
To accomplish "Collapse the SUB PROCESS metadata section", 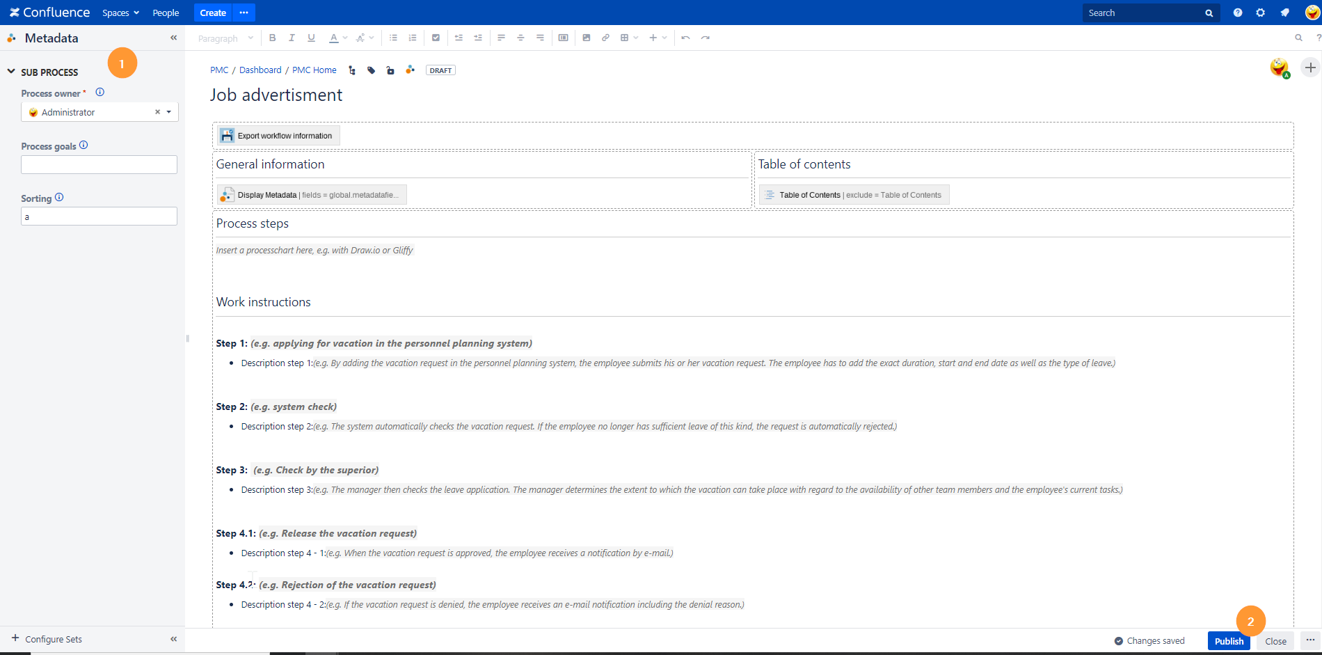I will (x=10, y=70).
